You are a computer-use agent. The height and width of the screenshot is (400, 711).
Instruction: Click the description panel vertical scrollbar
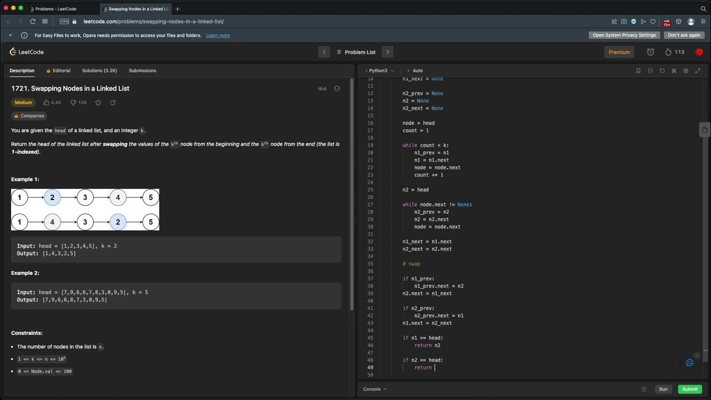352,194
